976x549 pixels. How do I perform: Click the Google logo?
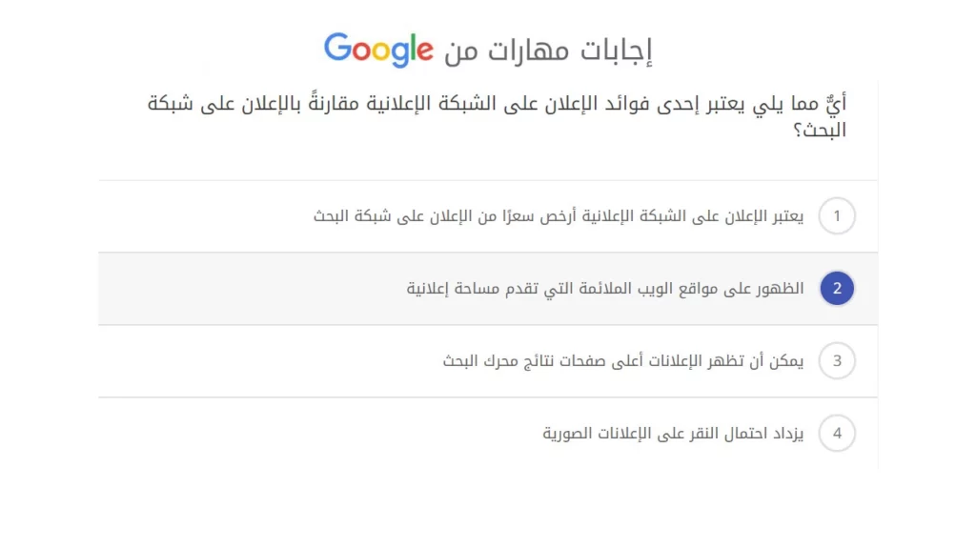379,49
